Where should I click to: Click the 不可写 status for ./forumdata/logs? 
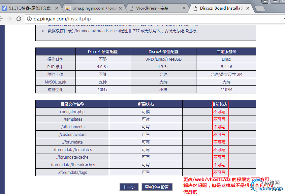tap(219, 172)
